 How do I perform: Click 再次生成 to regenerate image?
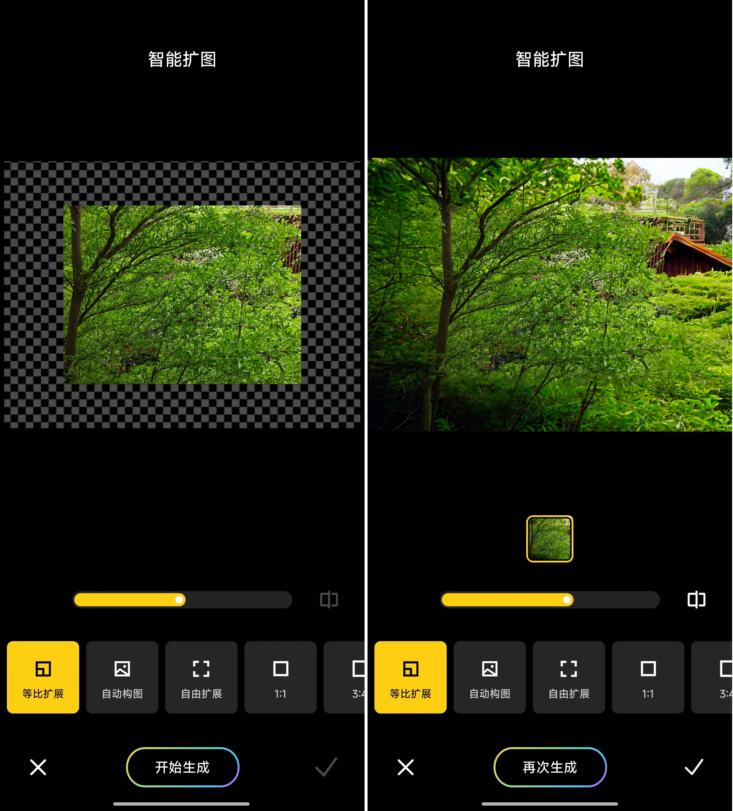550,766
